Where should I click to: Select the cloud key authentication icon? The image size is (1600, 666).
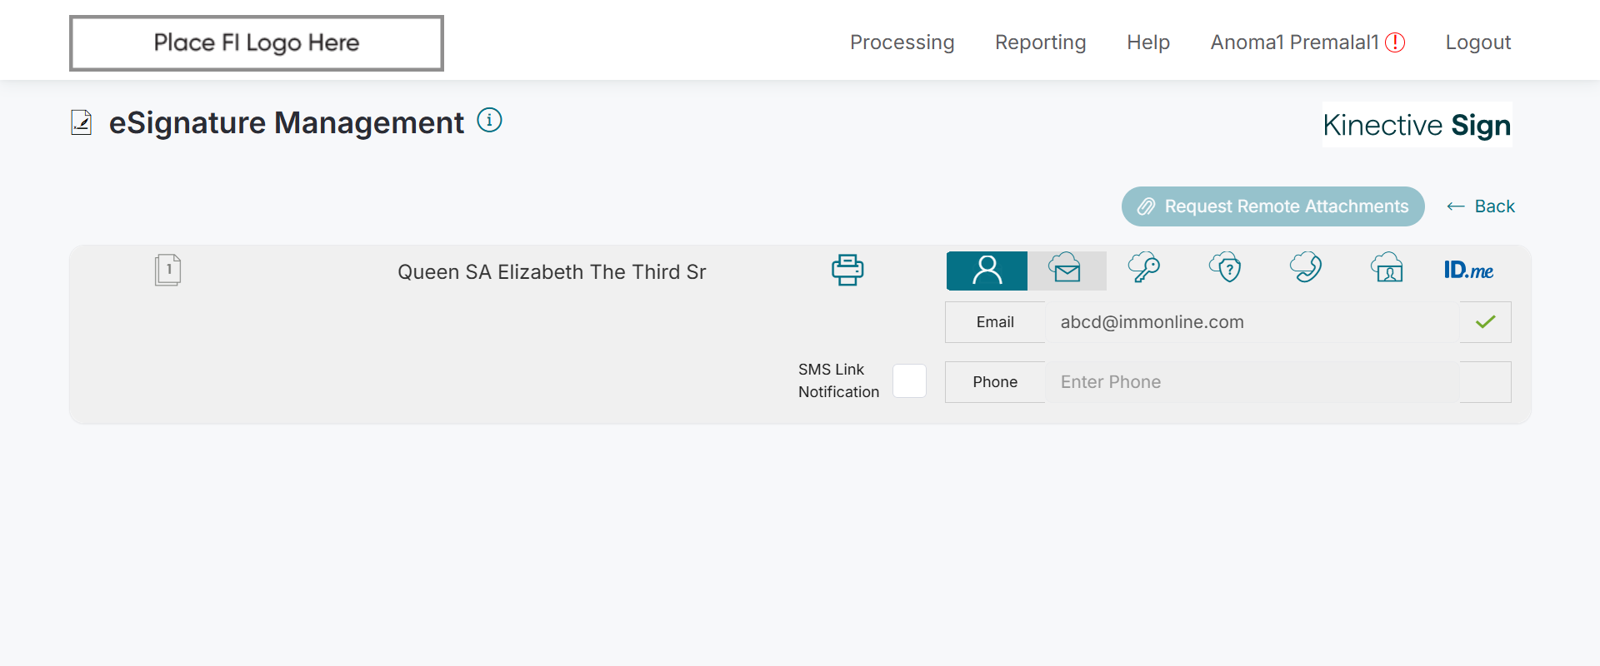pyautogui.click(x=1144, y=269)
